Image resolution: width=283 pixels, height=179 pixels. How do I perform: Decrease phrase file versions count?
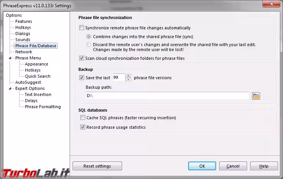[x=128, y=80]
